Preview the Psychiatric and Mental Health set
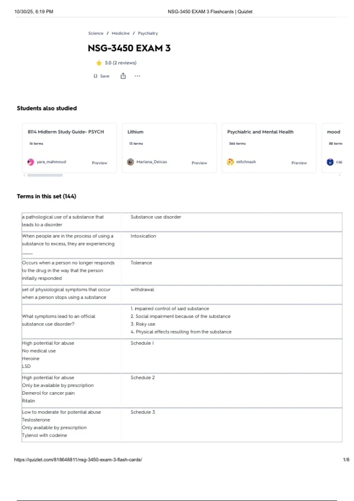 tap(299, 163)
